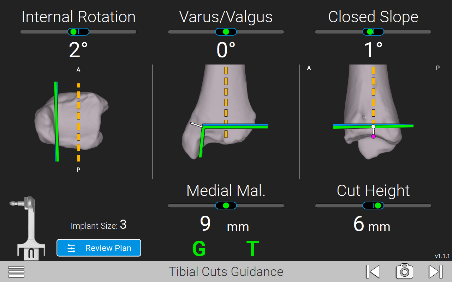Toggle the T guidance indicator
The width and height of the screenshot is (452, 282).
click(253, 248)
